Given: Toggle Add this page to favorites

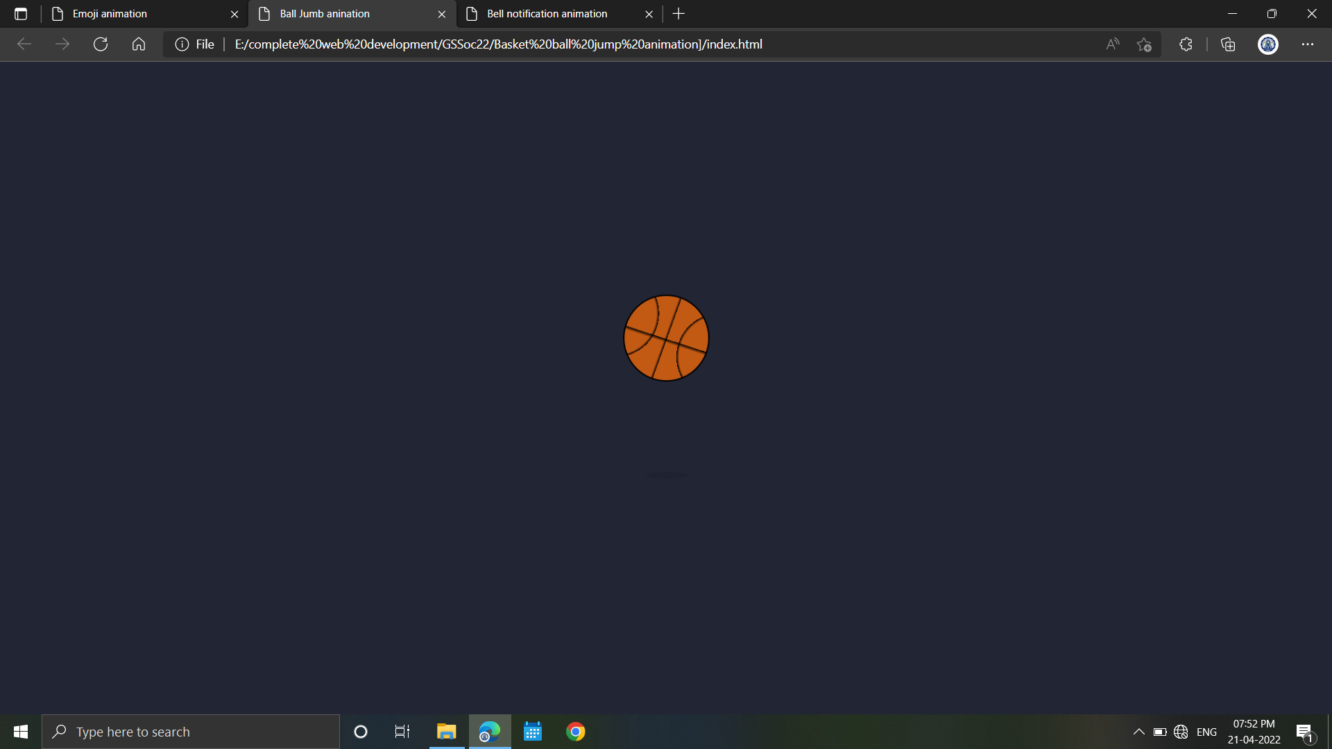Looking at the screenshot, I should click(x=1144, y=44).
